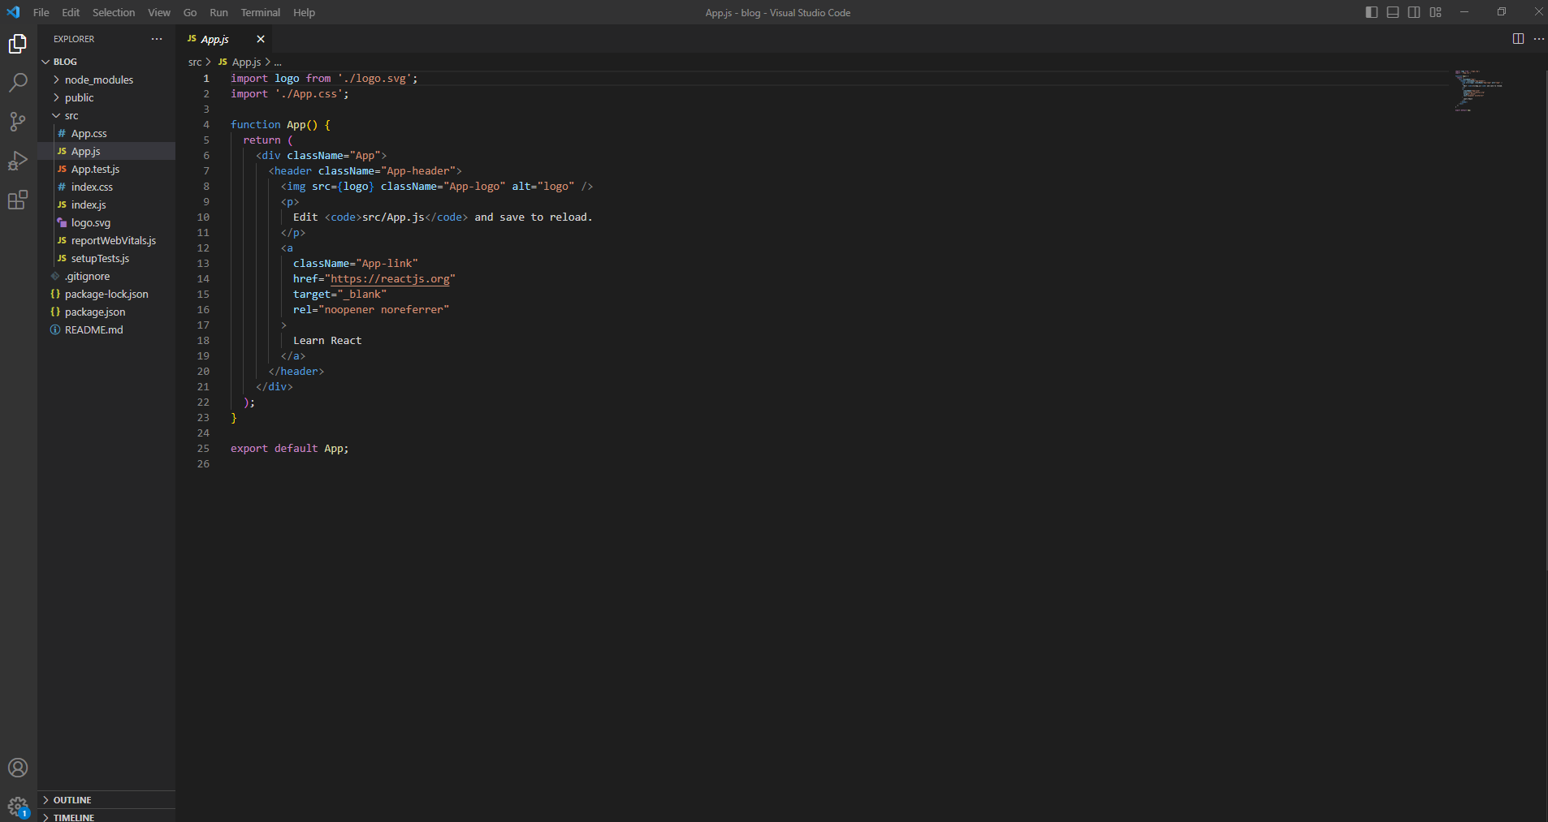
Task: Click the VS Code logo icon
Action: click(13, 12)
